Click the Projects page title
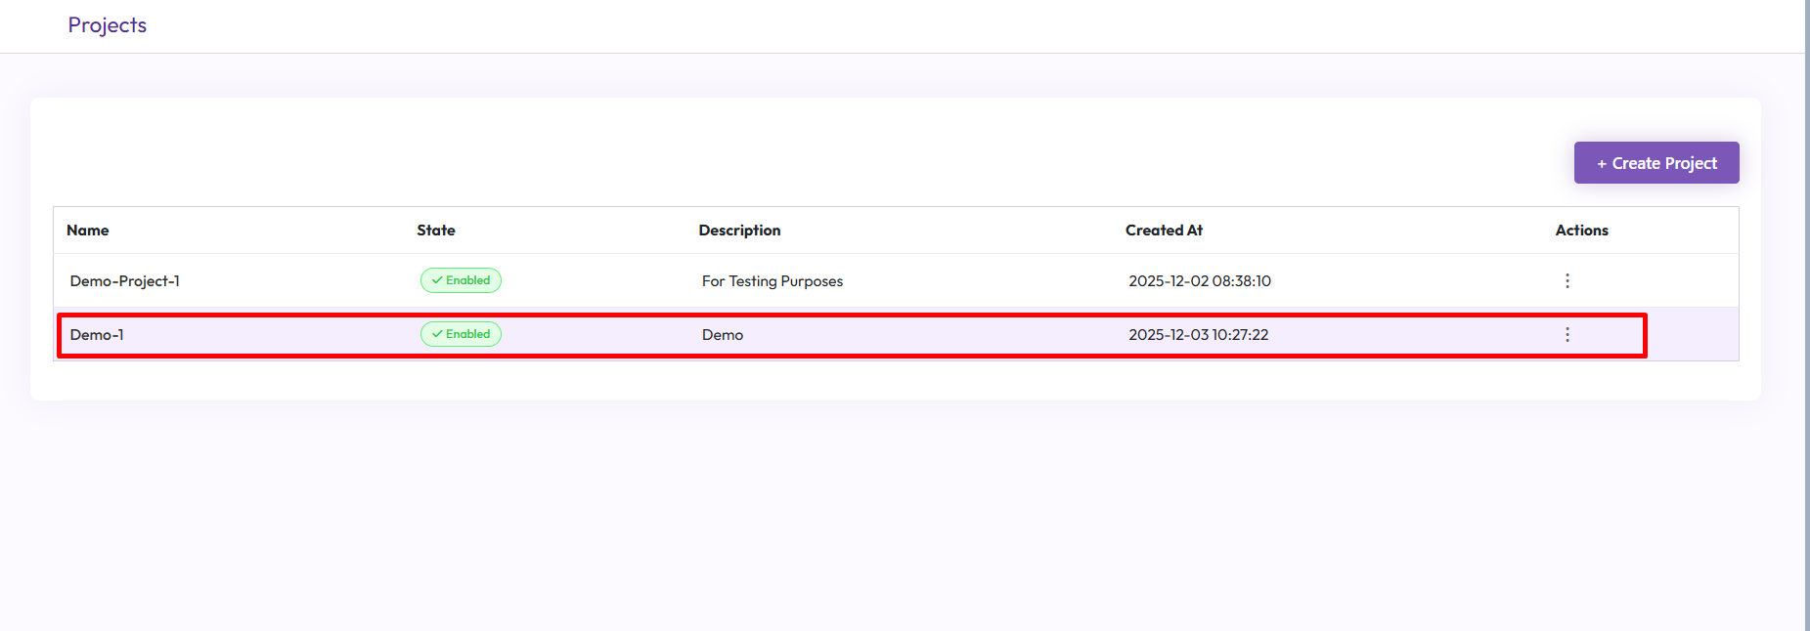This screenshot has height=631, width=1810. (x=107, y=25)
